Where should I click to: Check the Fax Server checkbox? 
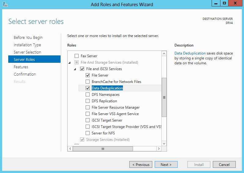tap(76, 56)
